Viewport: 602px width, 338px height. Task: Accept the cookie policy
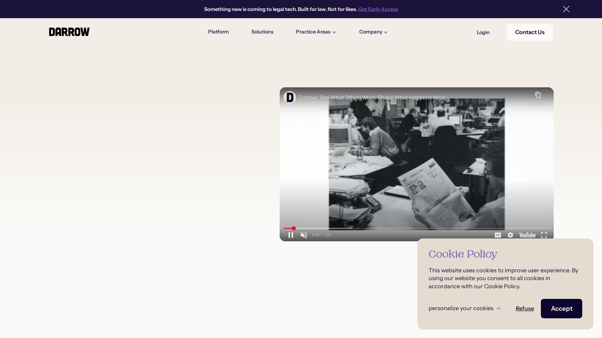pyautogui.click(x=561, y=309)
